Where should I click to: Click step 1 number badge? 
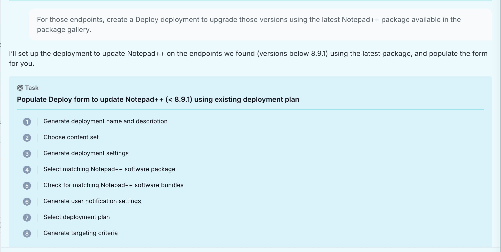coord(27,122)
